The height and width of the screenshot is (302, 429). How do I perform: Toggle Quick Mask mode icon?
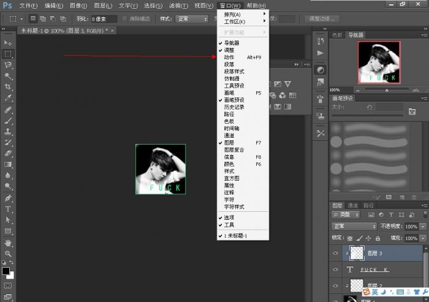tap(8, 285)
